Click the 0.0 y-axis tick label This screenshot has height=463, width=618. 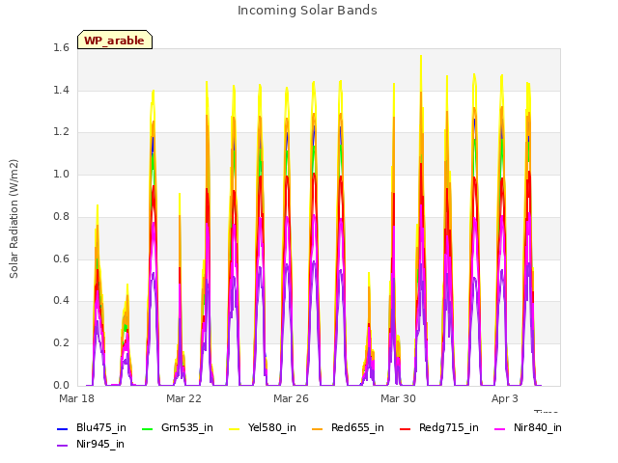click(x=61, y=385)
